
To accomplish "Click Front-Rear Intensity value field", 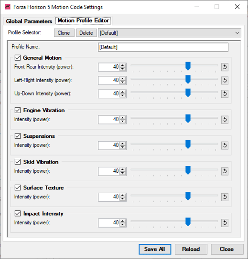I will coord(109,67).
